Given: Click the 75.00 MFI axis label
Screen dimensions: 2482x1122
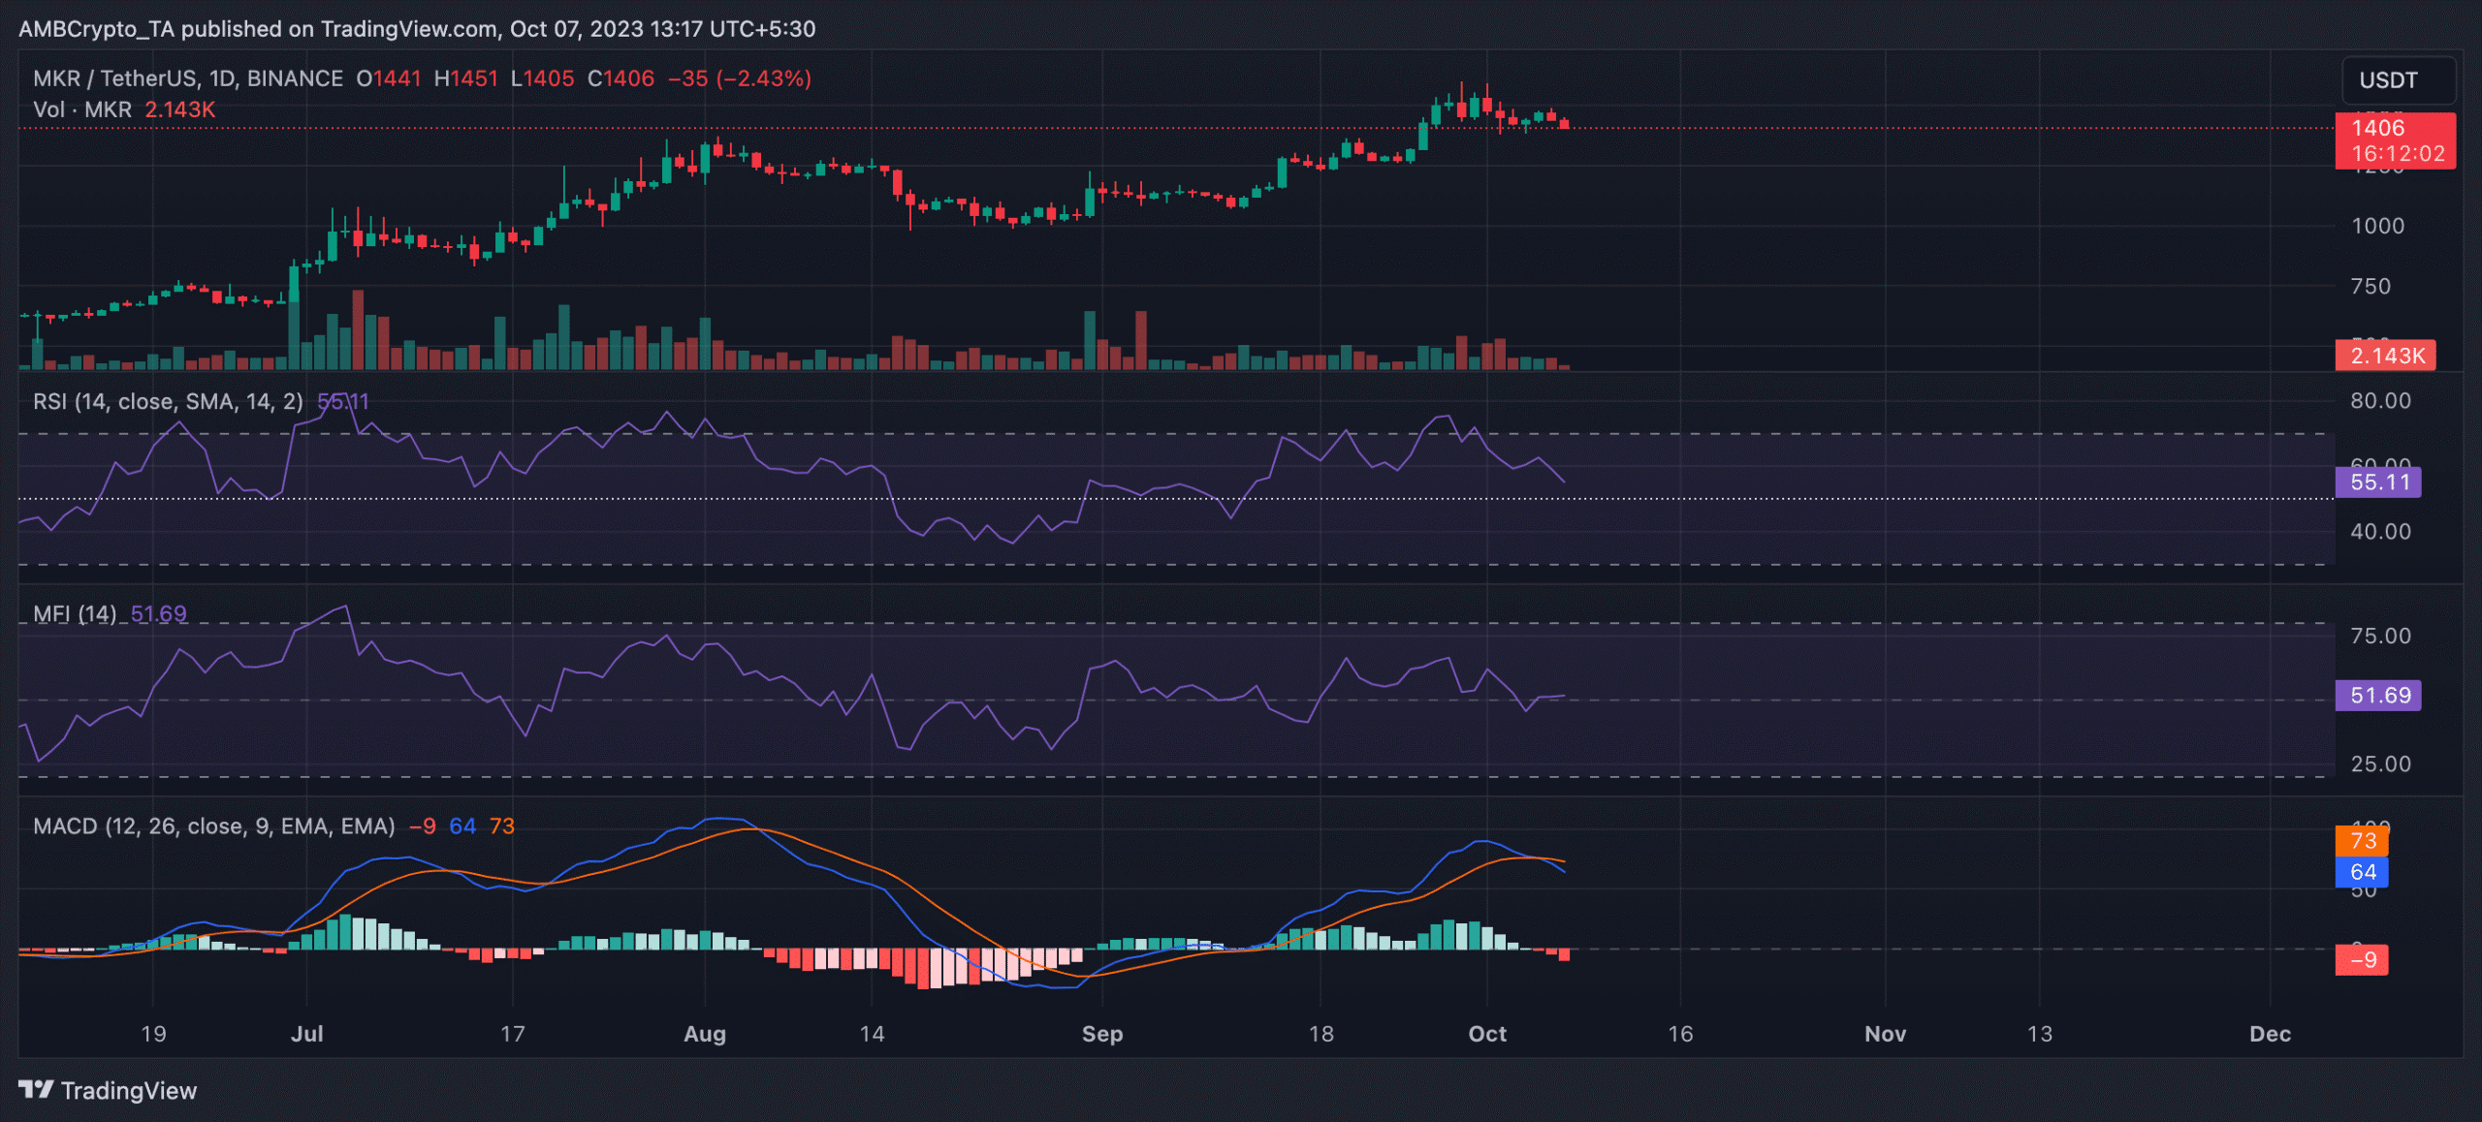Looking at the screenshot, I should [2380, 636].
